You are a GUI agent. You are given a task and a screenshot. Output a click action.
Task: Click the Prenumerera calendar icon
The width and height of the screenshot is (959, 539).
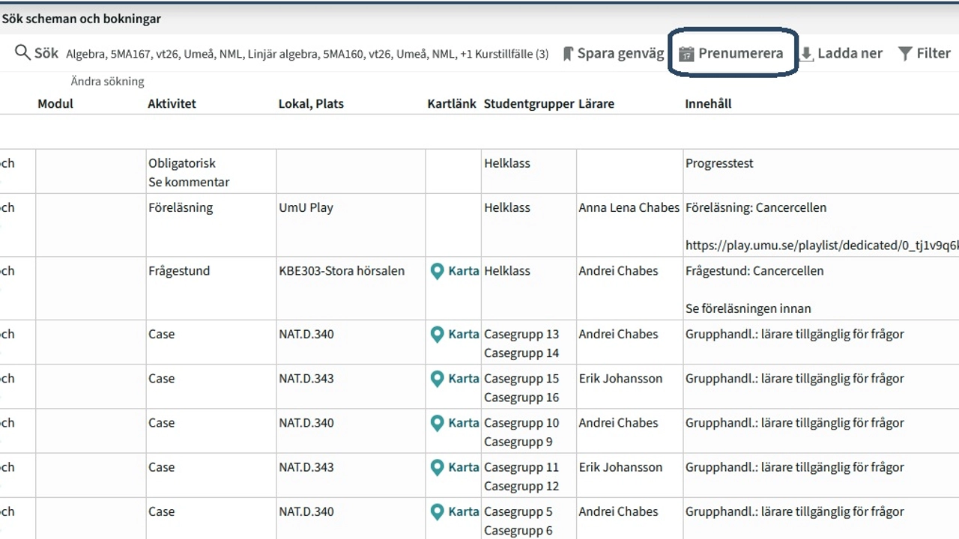(x=686, y=54)
